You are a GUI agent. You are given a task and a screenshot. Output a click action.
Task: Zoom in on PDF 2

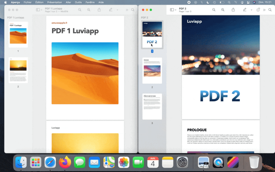coord(223,9)
